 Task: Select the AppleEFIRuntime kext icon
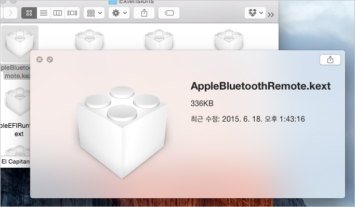point(18,101)
